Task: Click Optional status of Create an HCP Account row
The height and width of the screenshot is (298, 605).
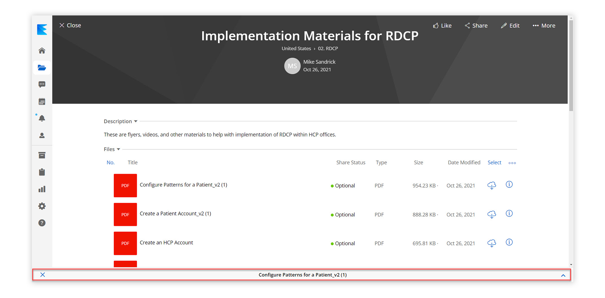Action: pyautogui.click(x=343, y=243)
